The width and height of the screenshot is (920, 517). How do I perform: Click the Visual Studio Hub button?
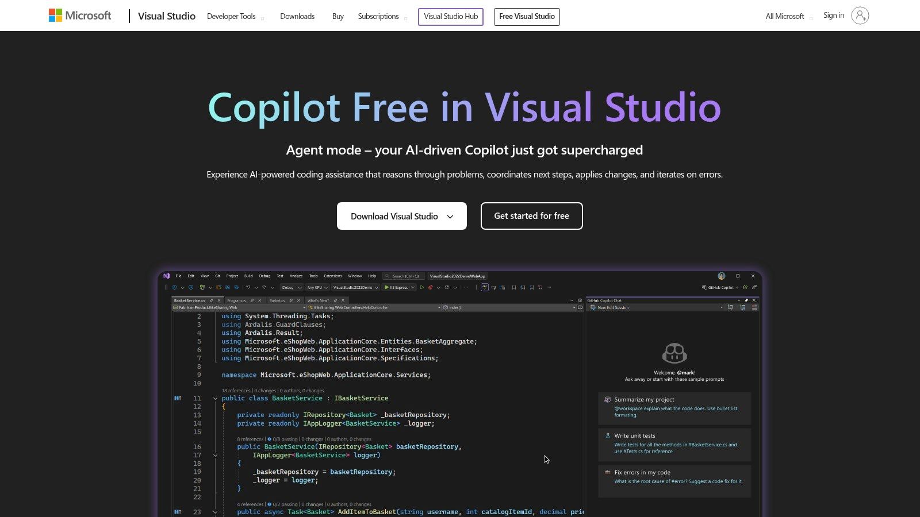[x=451, y=17]
